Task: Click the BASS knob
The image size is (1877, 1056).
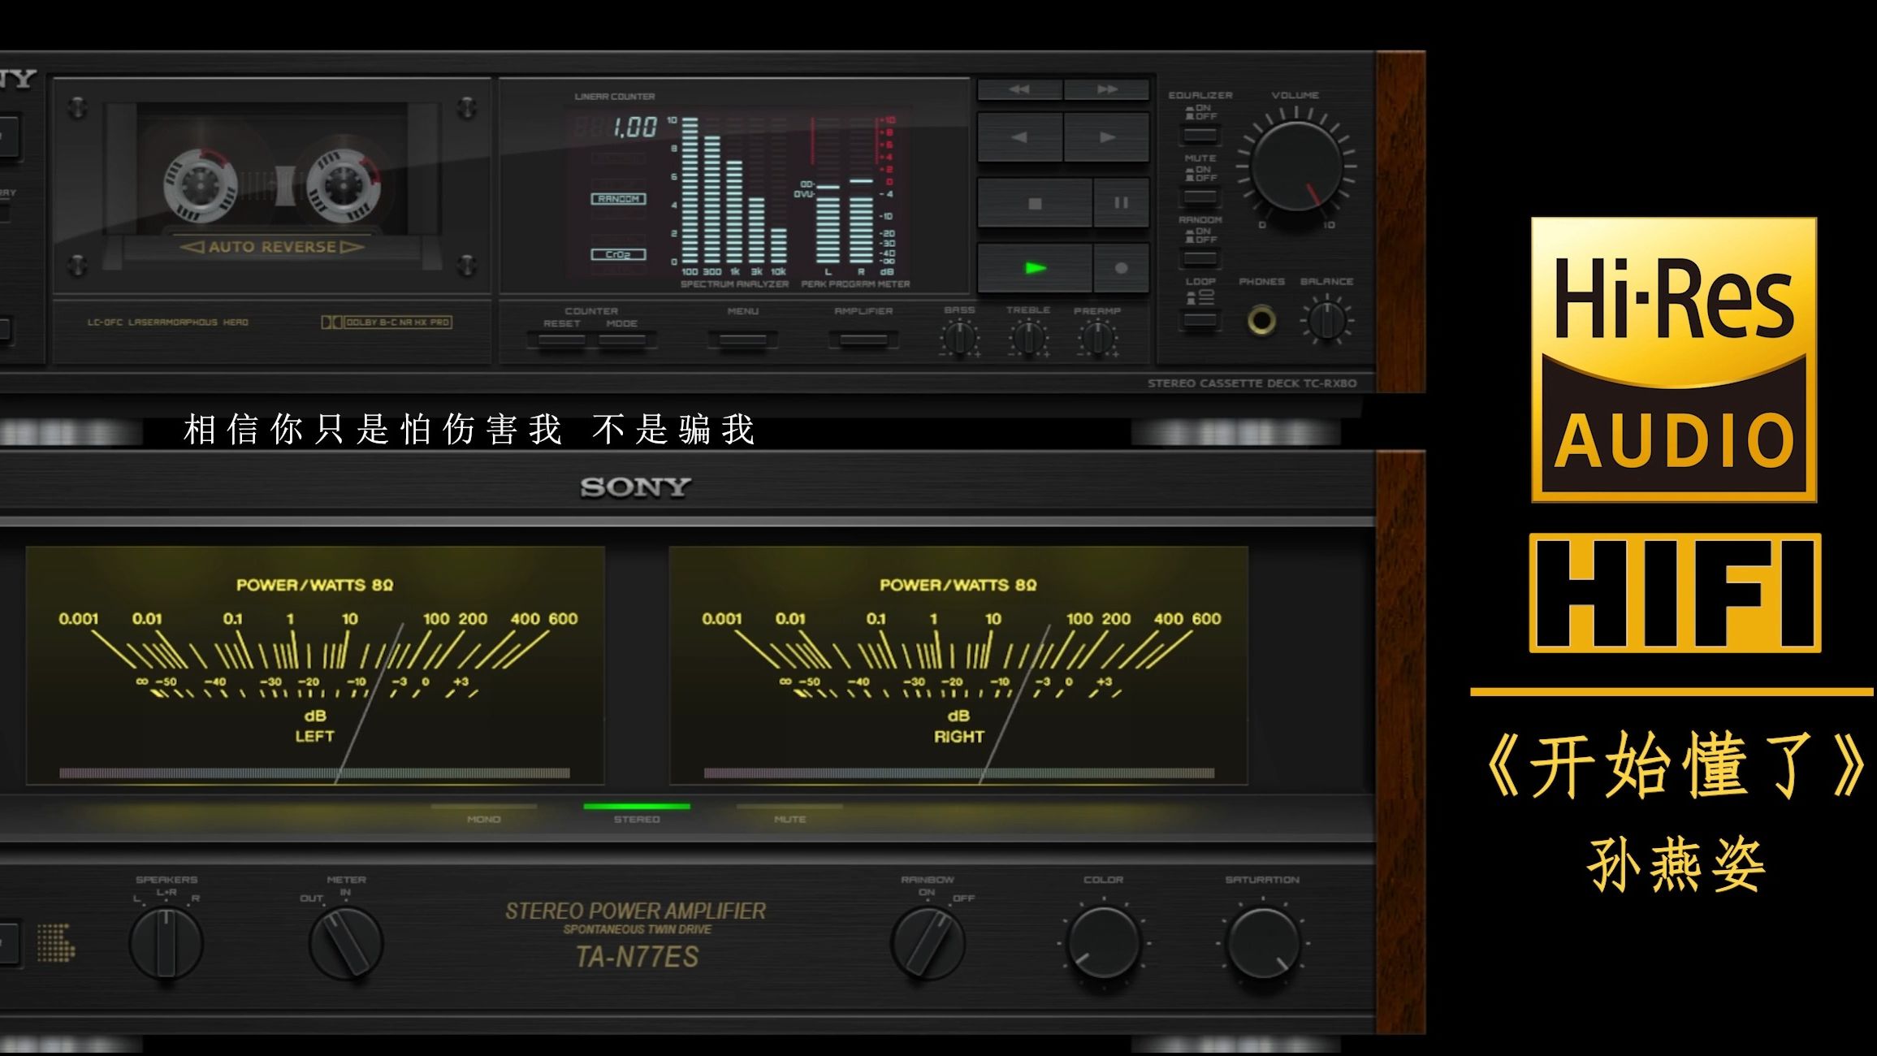Action: point(960,339)
